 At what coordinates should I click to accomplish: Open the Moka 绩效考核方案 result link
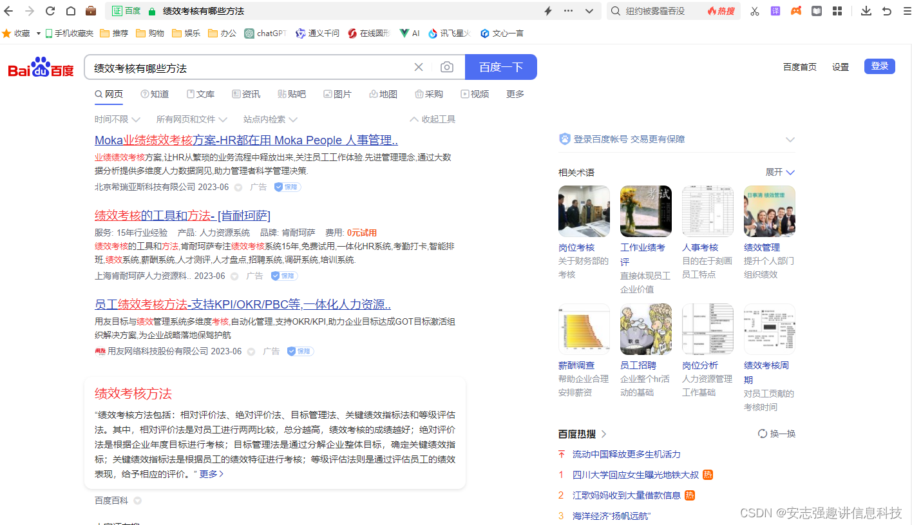point(246,140)
